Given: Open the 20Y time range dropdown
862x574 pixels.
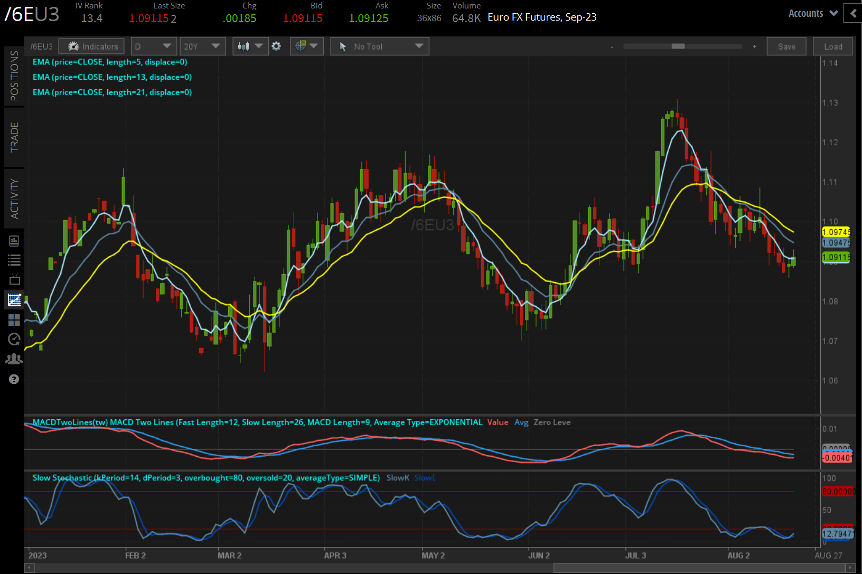Looking at the screenshot, I should [x=202, y=46].
